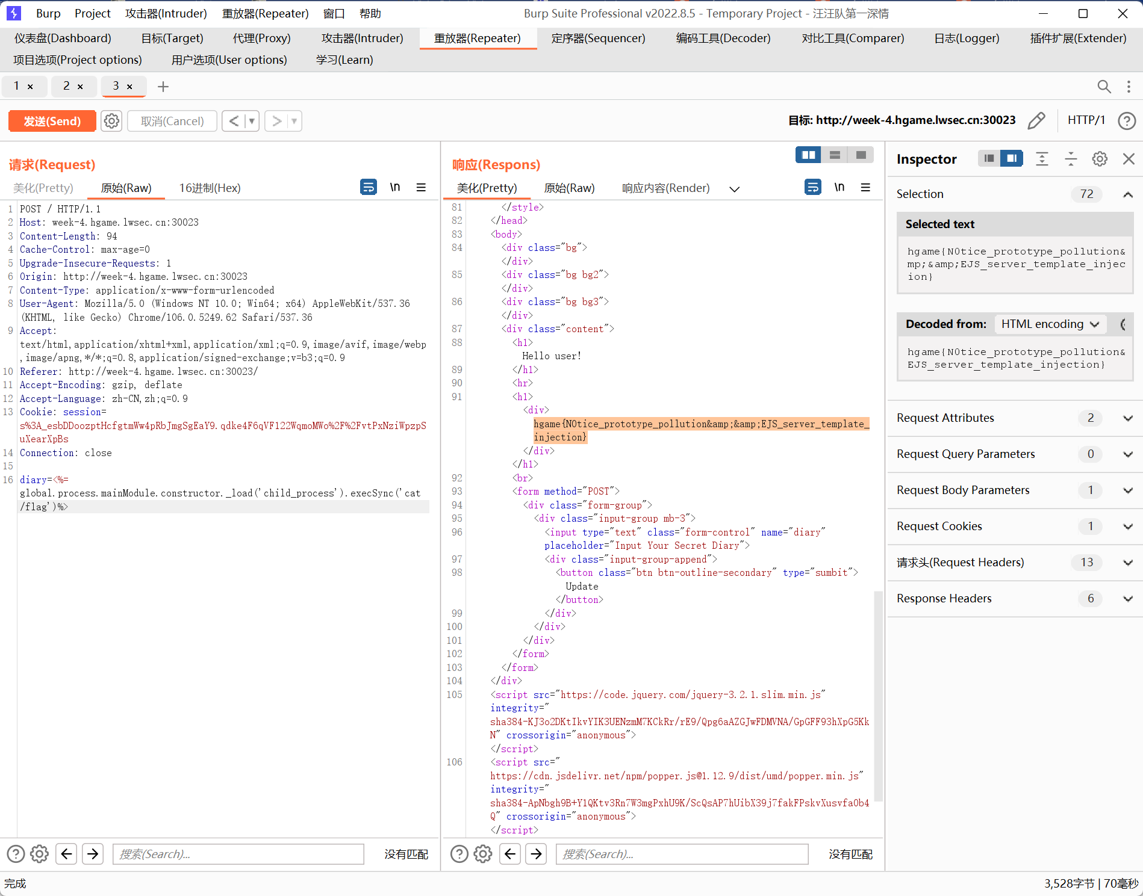Switch the request view to Pretty

tap(43, 188)
